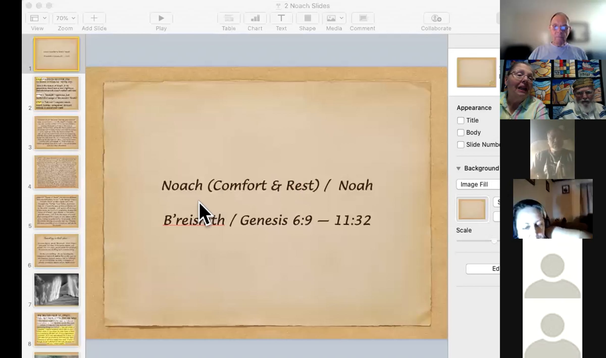This screenshot has height=358, width=606.
Task: Toggle the Slide Number checkbox
Action: (461, 145)
